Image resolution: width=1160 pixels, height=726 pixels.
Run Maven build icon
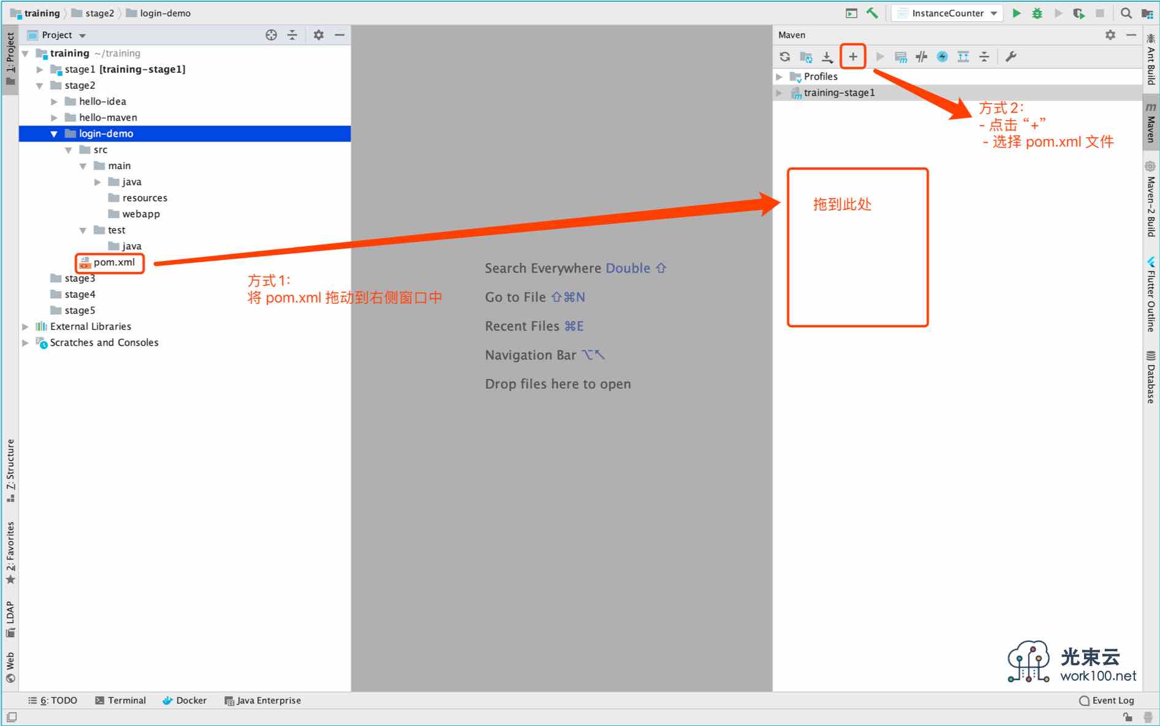[880, 57]
